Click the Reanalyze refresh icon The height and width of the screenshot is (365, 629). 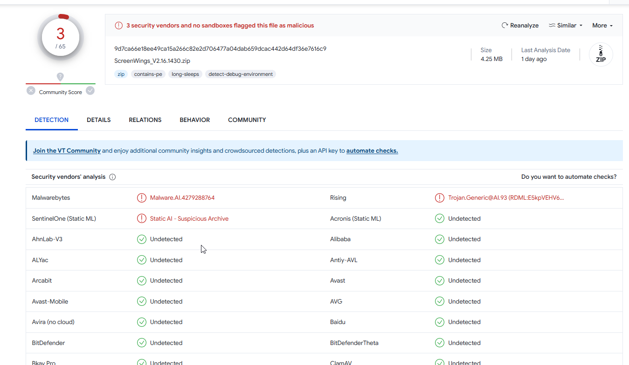[505, 26]
